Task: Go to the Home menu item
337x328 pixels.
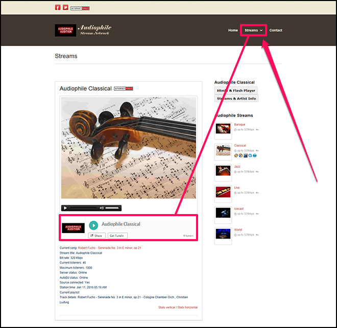Action: click(x=233, y=30)
